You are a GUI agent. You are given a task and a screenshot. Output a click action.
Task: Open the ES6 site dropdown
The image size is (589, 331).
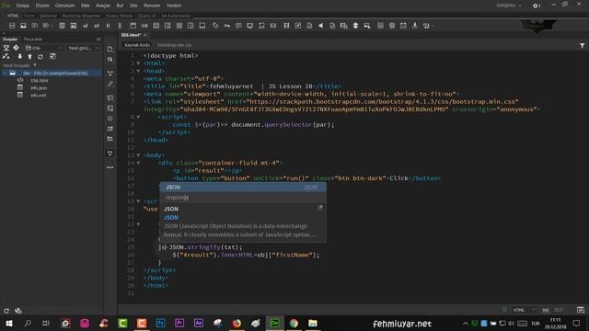(44, 48)
